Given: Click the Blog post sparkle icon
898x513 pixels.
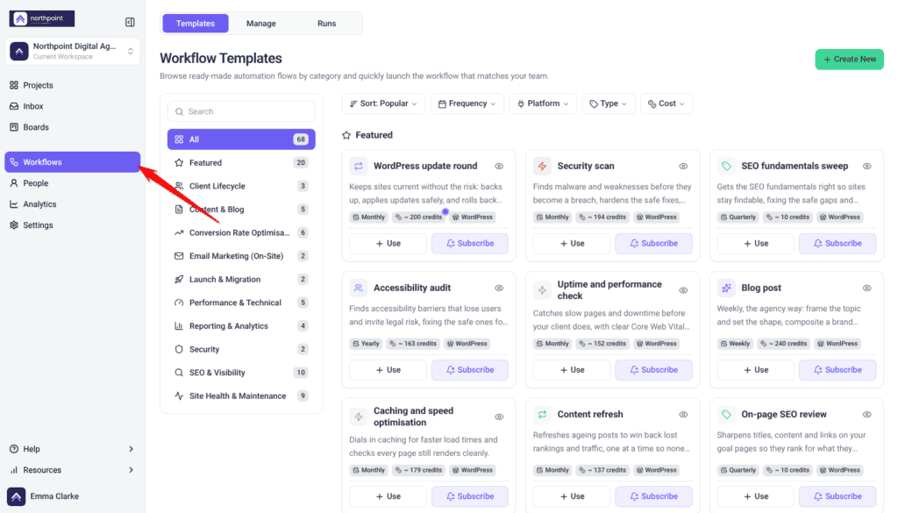Looking at the screenshot, I should pyautogui.click(x=726, y=288).
